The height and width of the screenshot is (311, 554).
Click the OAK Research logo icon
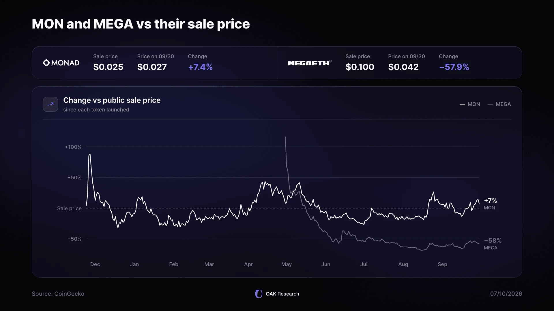point(259,294)
